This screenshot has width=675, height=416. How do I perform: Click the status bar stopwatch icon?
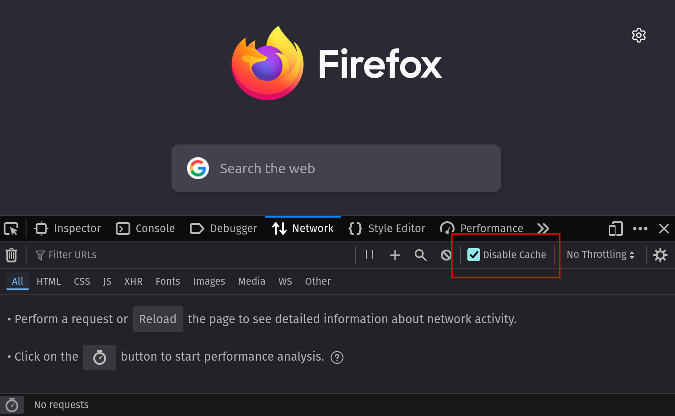[12, 405]
